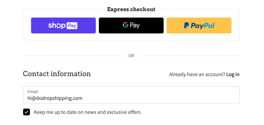The height and width of the screenshot is (125, 264).
Task: Click the Contact information heading
Action: [x=57, y=74]
